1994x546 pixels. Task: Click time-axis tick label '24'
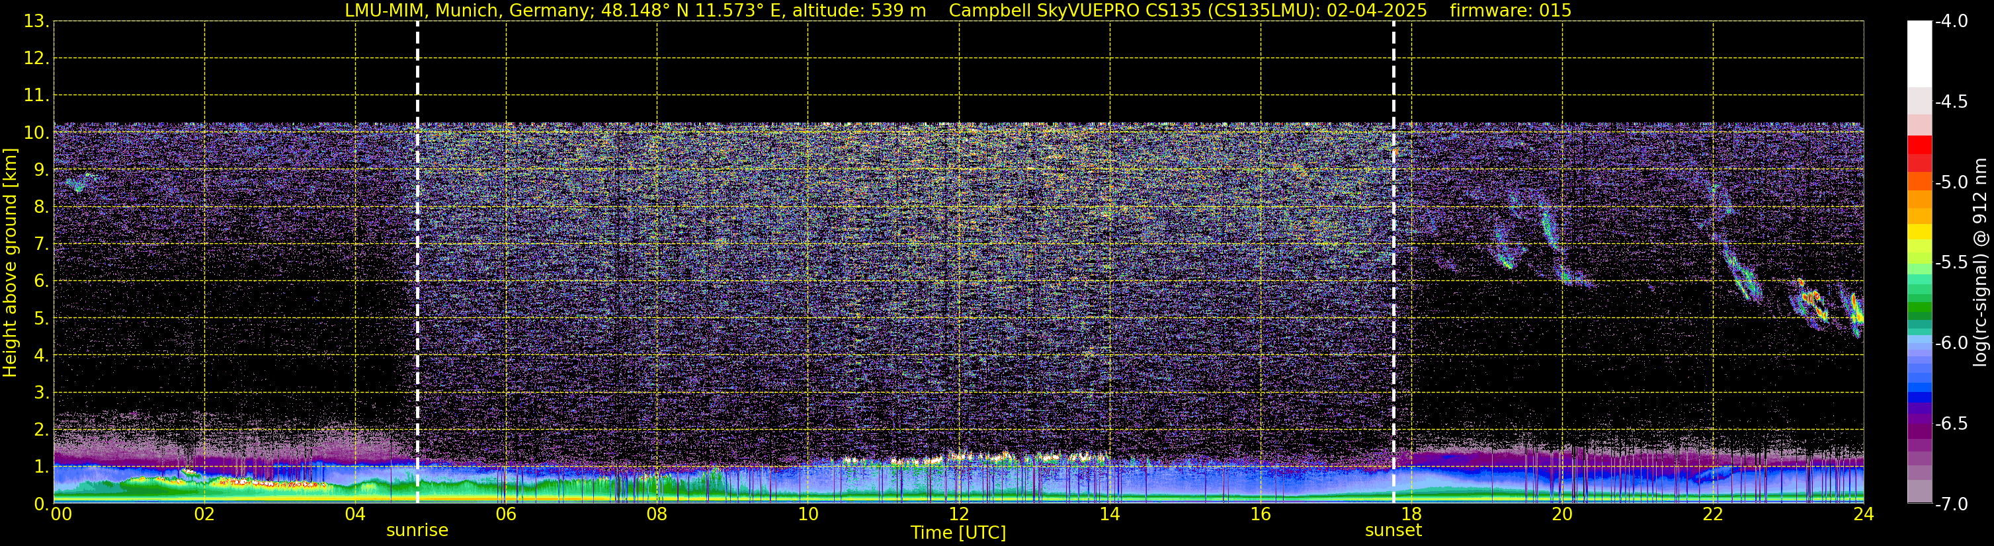point(1864,514)
